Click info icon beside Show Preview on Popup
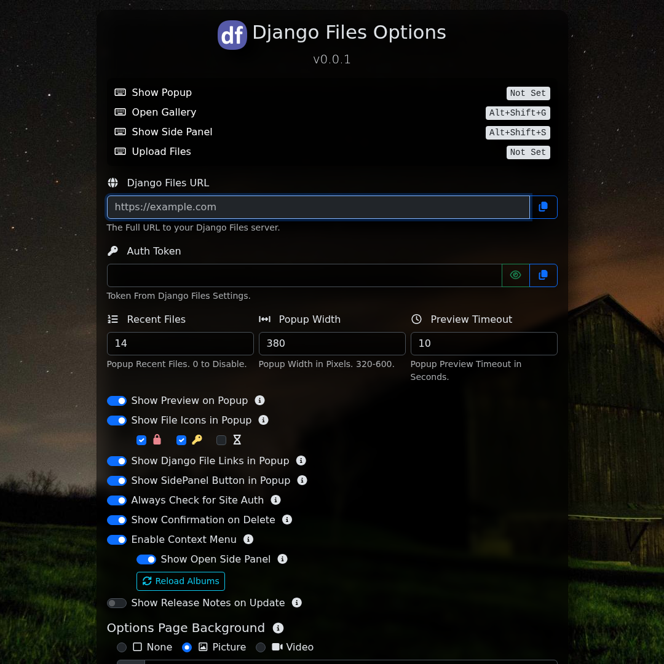664x664 pixels. tap(260, 400)
